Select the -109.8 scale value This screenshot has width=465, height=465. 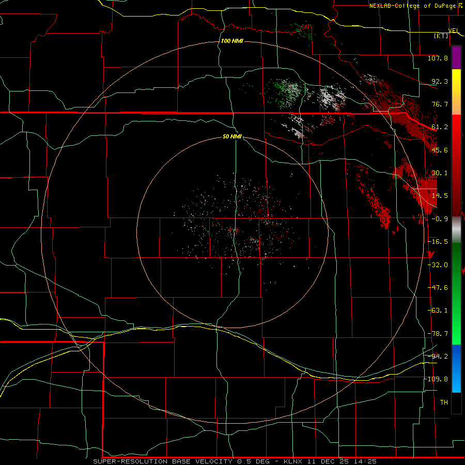[436, 379]
